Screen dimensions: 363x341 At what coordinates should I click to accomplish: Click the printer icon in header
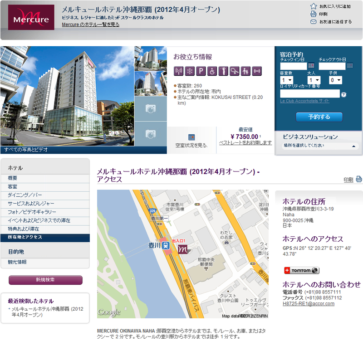point(314,14)
